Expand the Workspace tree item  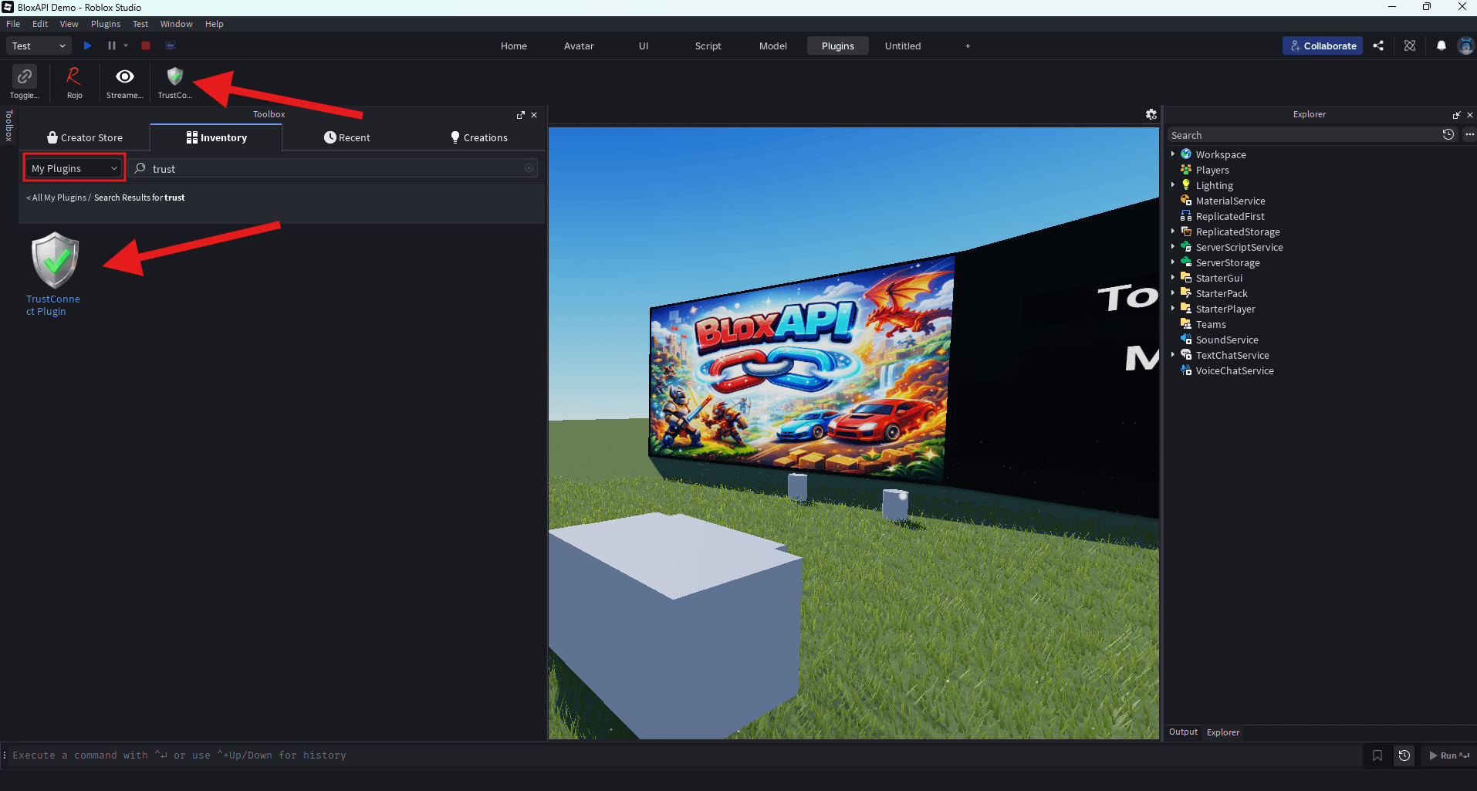click(x=1175, y=154)
